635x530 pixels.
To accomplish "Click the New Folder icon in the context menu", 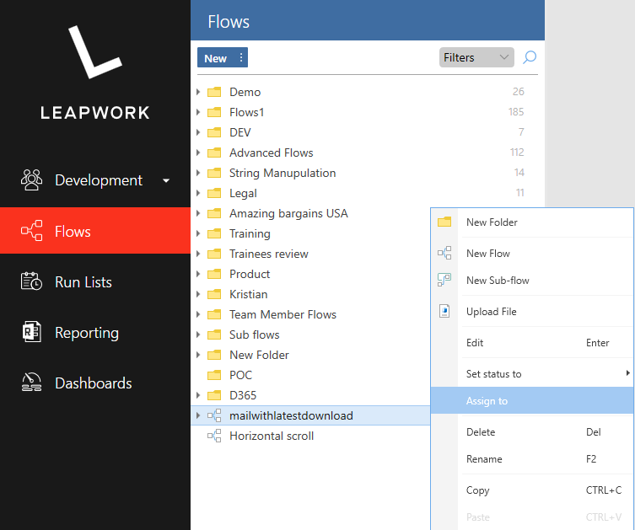I will pos(444,222).
